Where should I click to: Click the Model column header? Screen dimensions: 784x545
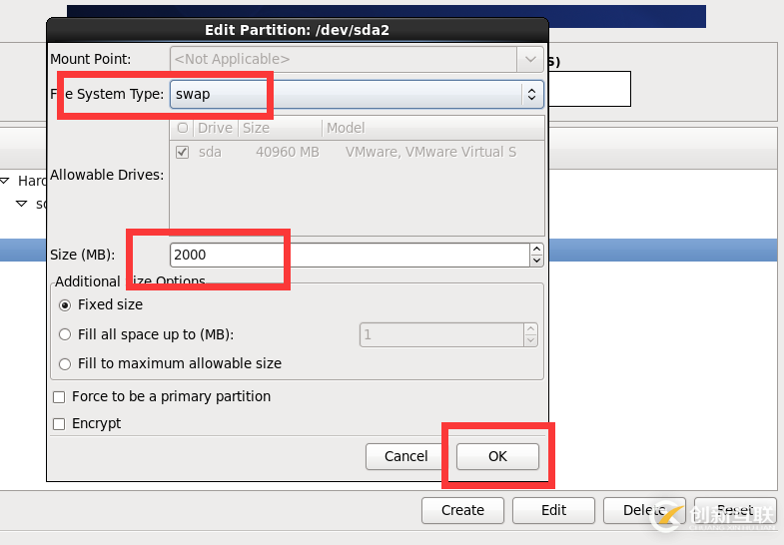pos(433,128)
